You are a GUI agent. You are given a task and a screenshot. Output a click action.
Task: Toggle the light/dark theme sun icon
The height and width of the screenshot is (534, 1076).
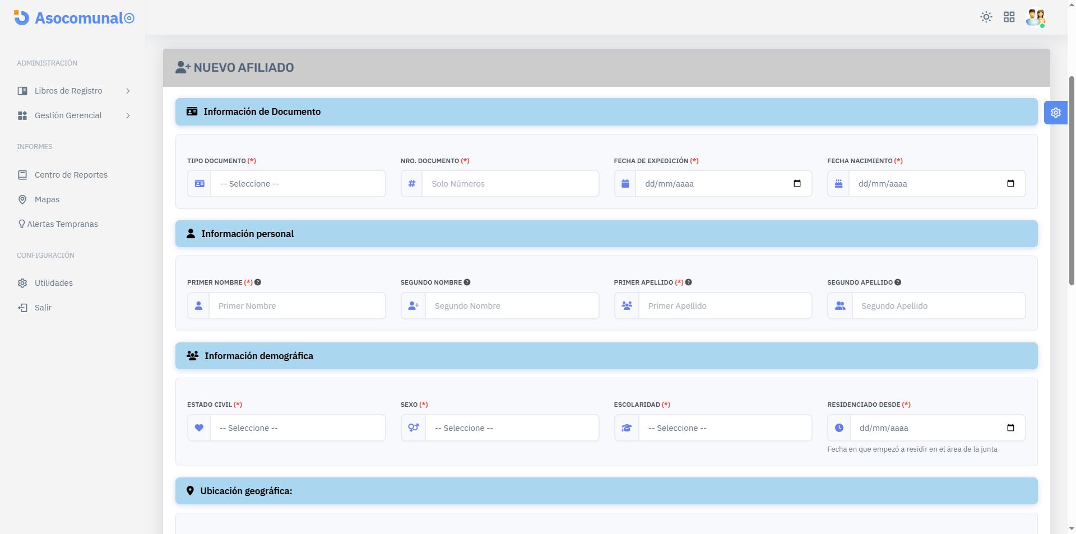click(x=986, y=17)
